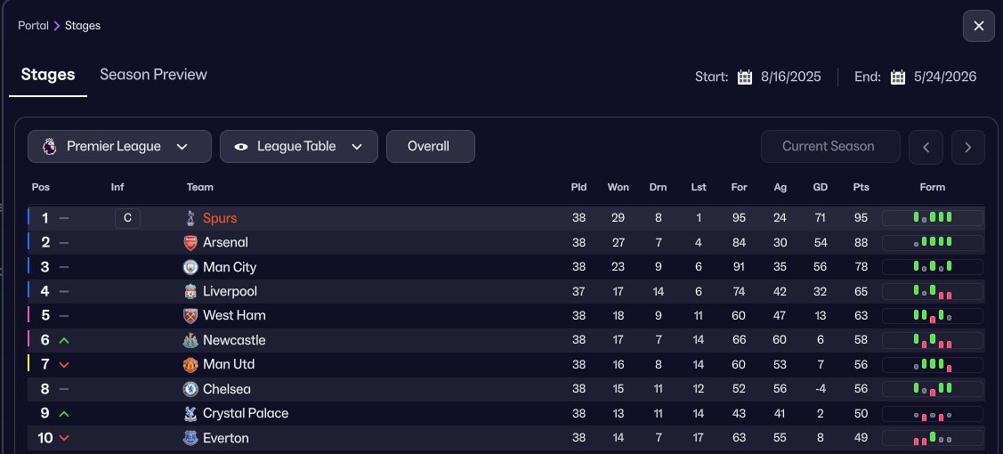Go to the previous season arrow
1003x454 pixels.
coord(926,147)
